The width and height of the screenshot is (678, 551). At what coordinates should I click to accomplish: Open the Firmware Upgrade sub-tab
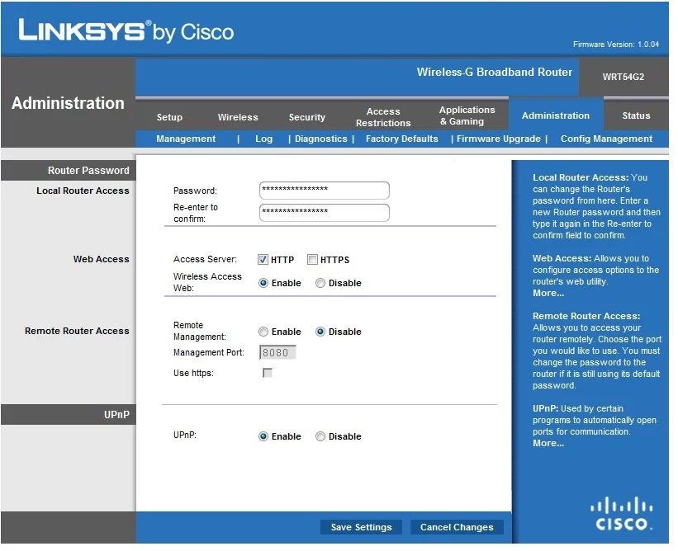(499, 139)
